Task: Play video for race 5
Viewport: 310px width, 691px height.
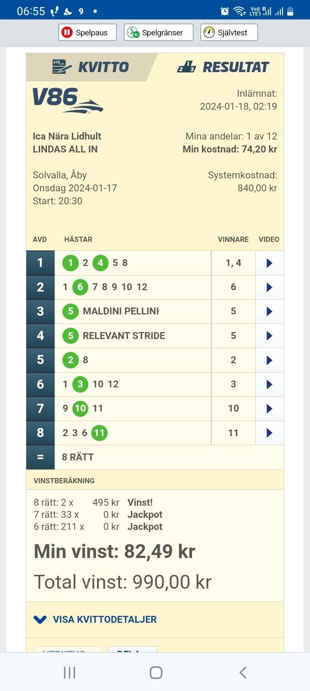Action: point(270,360)
